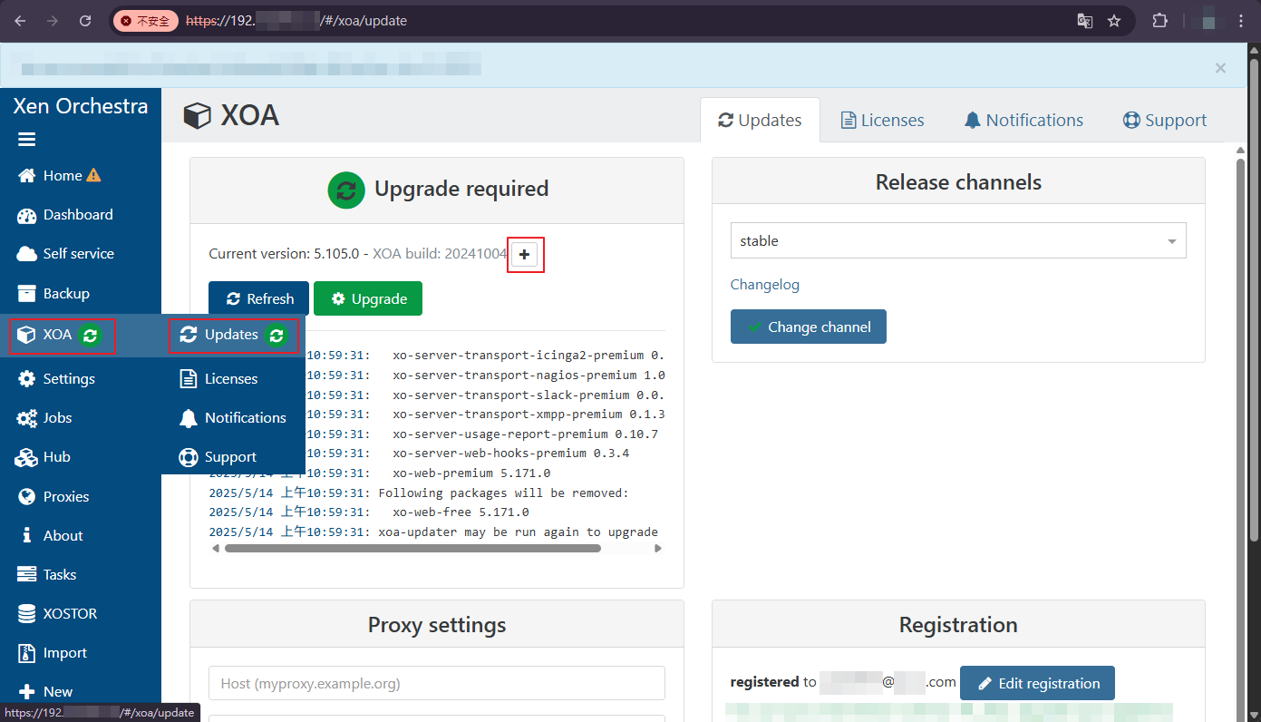
Task: Focus the proxy Host input field
Action: 437,683
